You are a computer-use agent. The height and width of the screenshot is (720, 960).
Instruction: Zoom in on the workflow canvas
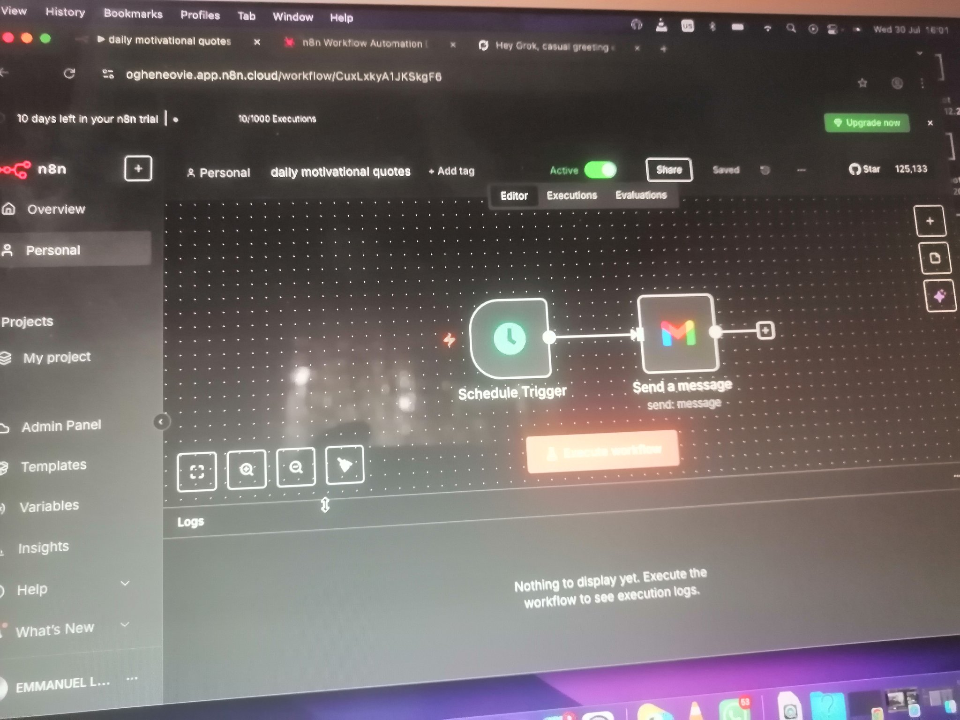247,469
